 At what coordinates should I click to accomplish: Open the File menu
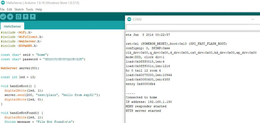click(x=2, y=9)
